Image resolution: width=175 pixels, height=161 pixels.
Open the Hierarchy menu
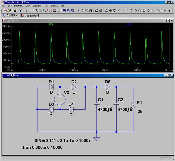tap(18, 6)
